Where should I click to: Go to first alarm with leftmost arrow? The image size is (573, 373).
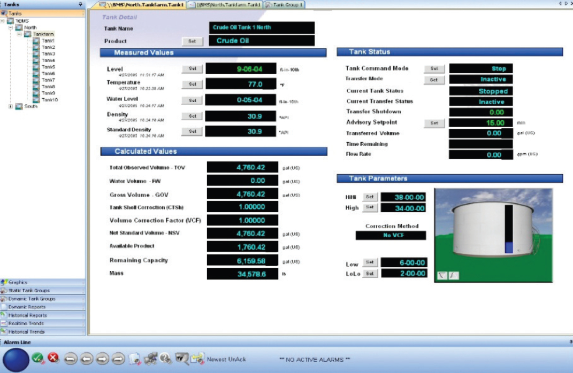pyautogui.click(x=71, y=359)
